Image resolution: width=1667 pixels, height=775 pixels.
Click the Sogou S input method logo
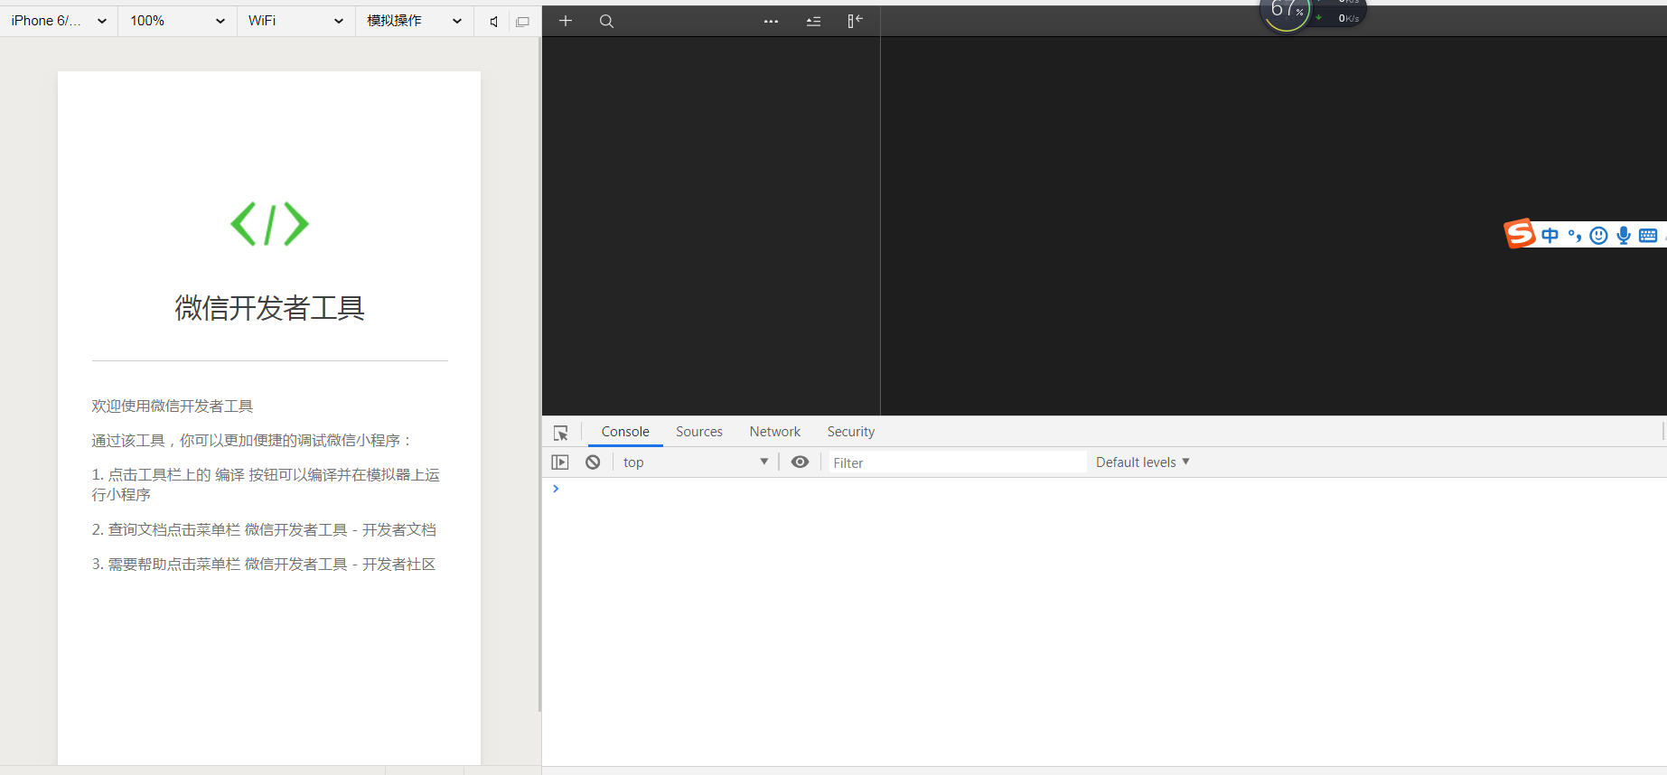click(1520, 234)
